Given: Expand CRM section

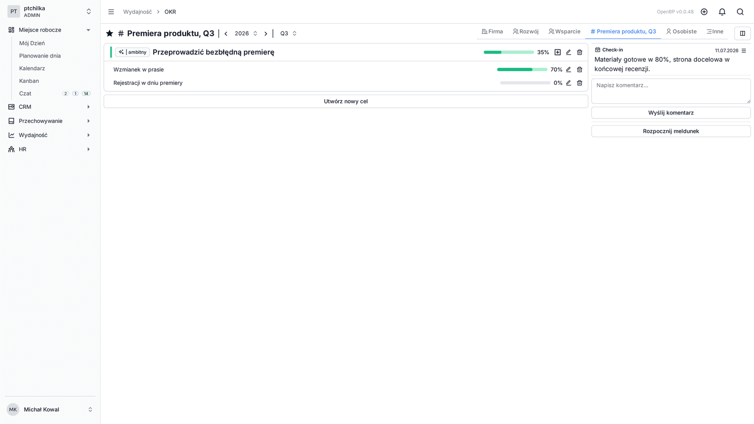Looking at the screenshot, I should [49, 107].
